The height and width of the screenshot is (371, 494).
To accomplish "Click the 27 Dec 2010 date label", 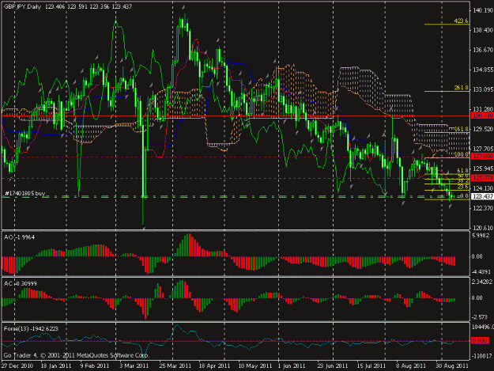I will click(x=17, y=366).
